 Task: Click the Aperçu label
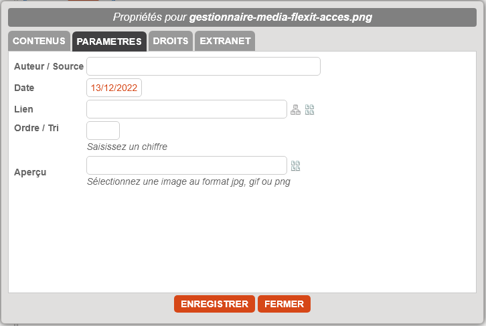(x=30, y=172)
